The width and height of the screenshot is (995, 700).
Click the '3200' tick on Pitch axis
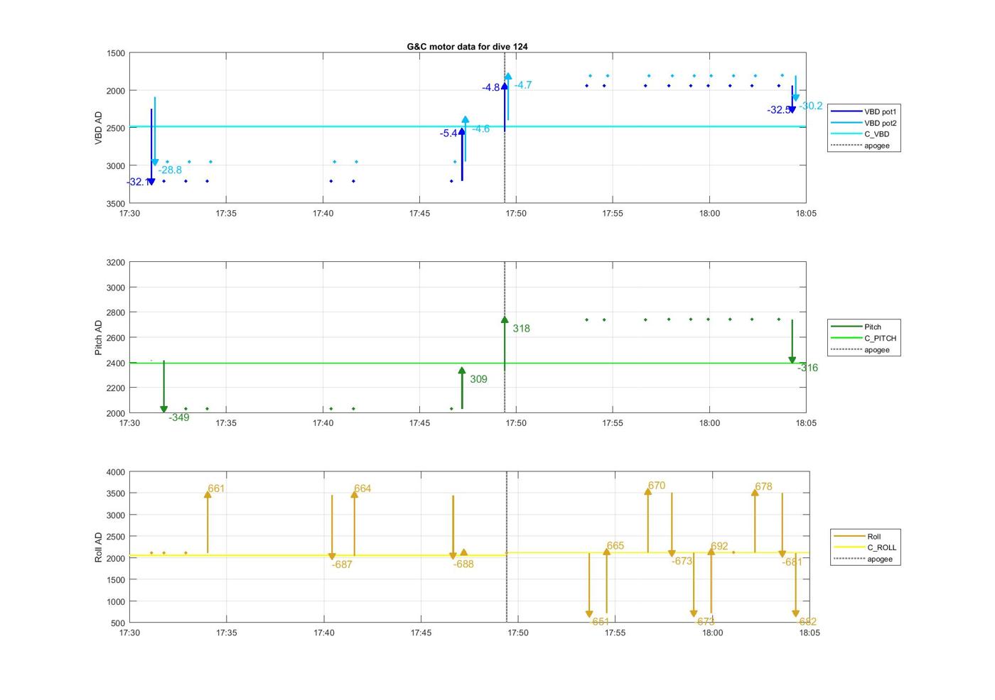(116, 263)
